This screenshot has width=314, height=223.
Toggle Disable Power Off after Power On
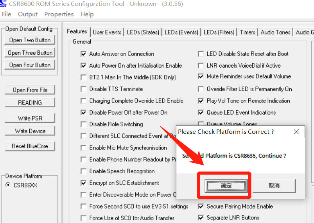click(84, 113)
